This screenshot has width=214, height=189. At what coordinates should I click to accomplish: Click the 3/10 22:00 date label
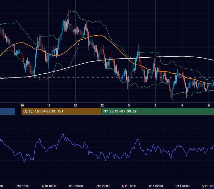click(x=102, y=186)
